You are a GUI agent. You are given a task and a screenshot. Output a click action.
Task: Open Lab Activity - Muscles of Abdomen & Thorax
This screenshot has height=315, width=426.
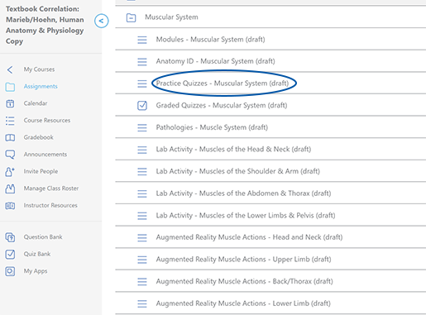243,193
